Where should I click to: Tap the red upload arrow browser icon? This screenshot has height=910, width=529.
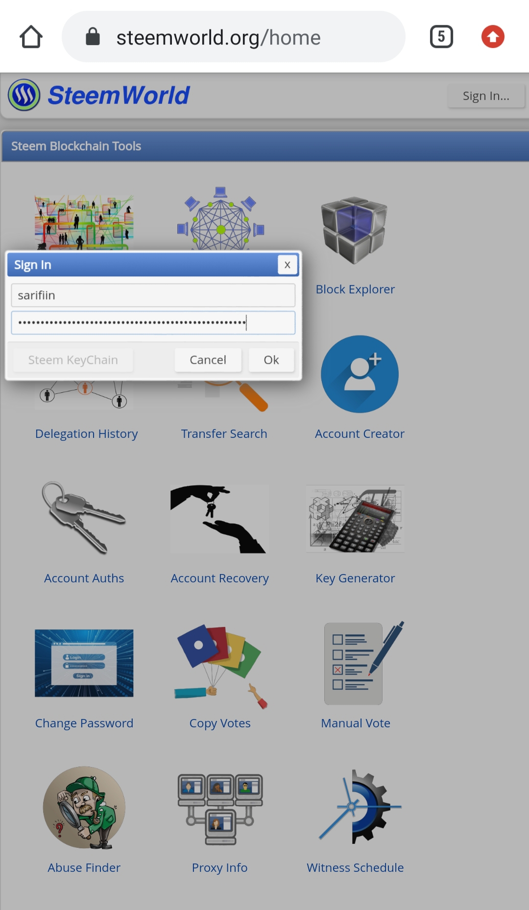[493, 37]
